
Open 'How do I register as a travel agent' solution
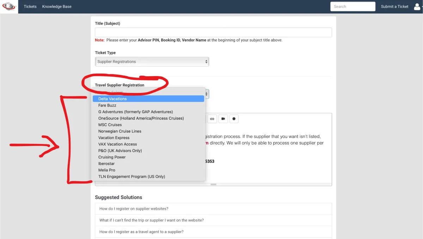[x=213, y=232]
